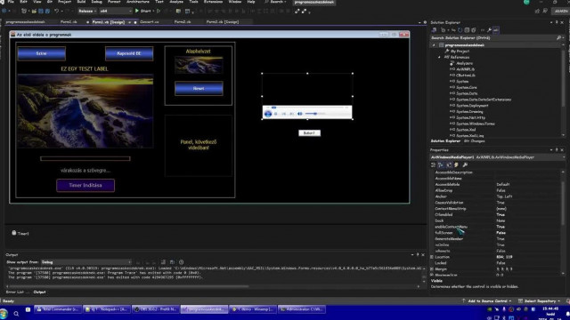Click the taskbar search magnifier icon
The width and height of the screenshot is (570, 320).
pyautogui.click(x=16, y=314)
